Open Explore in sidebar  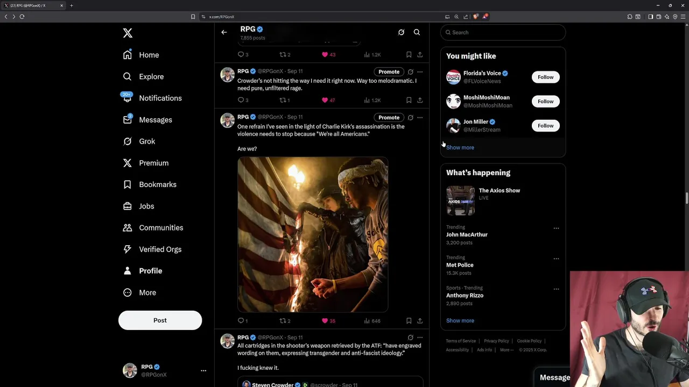coord(143,76)
